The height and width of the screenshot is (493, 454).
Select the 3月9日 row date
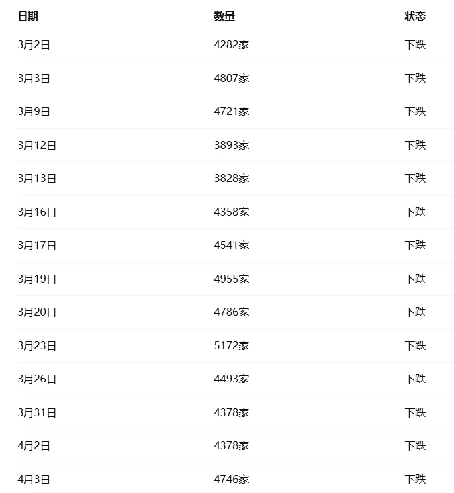pyautogui.click(x=34, y=112)
